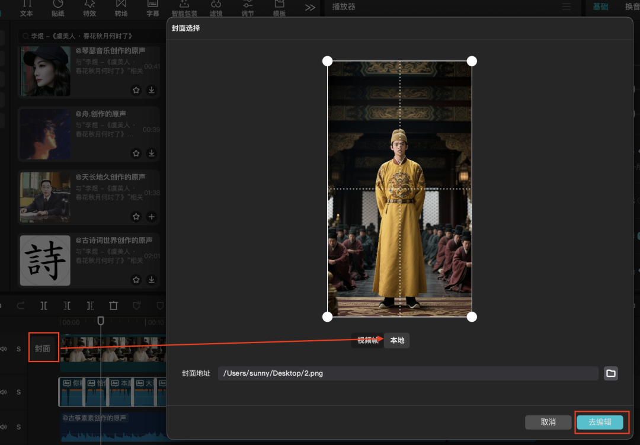Click the 诗 audio thumbnail
This screenshot has height=445, width=640.
pos(45,261)
